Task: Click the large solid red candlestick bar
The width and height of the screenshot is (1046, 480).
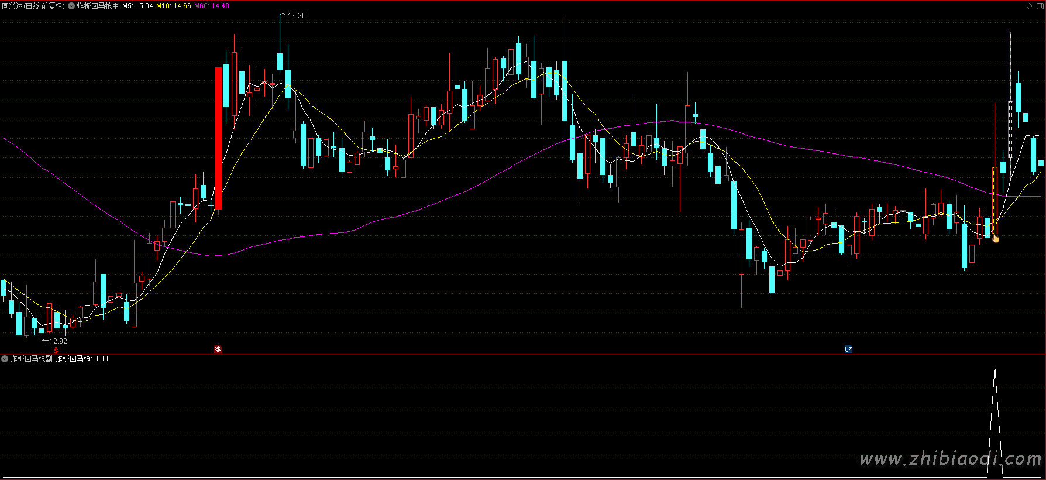Action: (x=219, y=138)
